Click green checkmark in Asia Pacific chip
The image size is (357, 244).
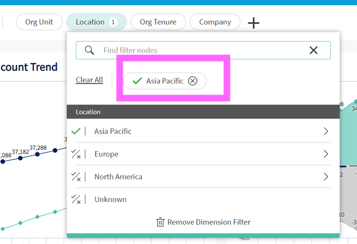pyautogui.click(x=138, y=81)
